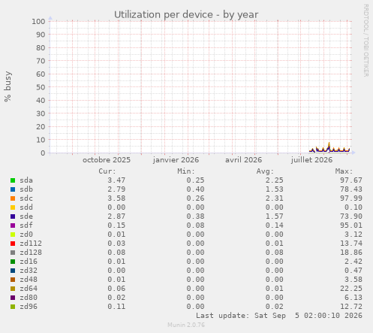This screenshot has width=373, height=333.
Task: Click the 'Cur:' column header
Action: pos(107,171)
